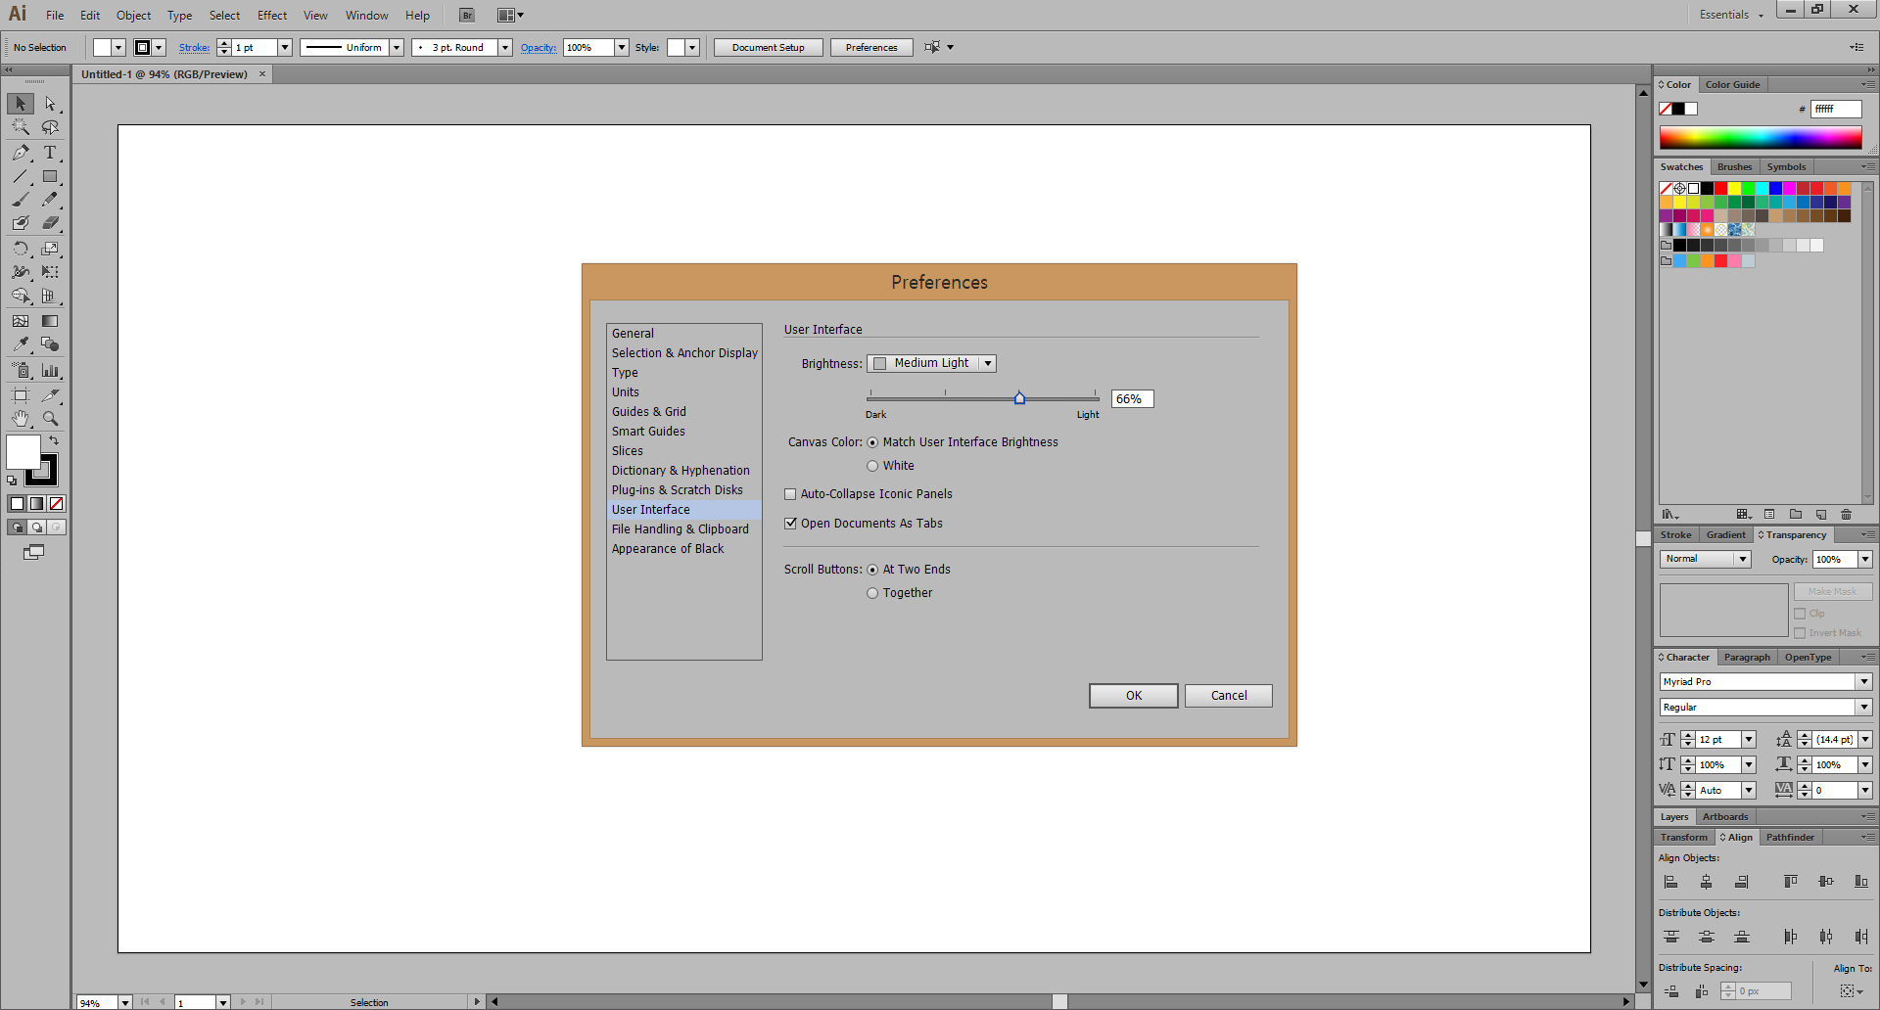Select White canvas color radio button

872,466
